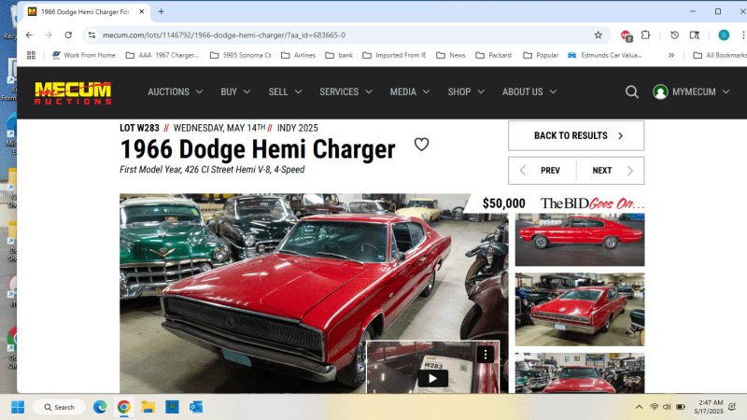Viewport: 747px width, 420px height.
Task: Expand the AUCTIONS dropdown menu
Action: click(175, 91)
